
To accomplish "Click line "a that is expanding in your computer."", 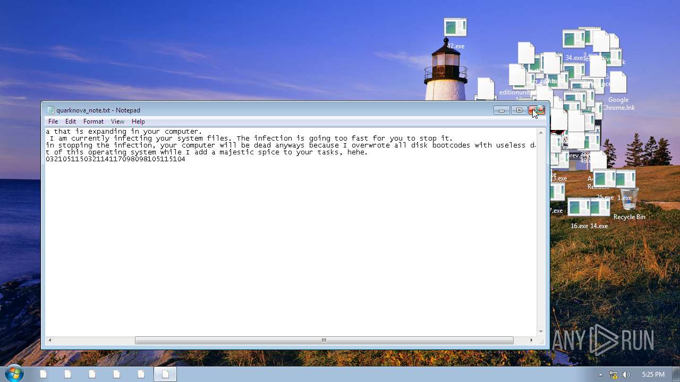I will coord(124,132).
